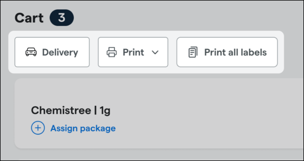
Task: Click the word Delivery in the toolbar
Action: [60, 52]
